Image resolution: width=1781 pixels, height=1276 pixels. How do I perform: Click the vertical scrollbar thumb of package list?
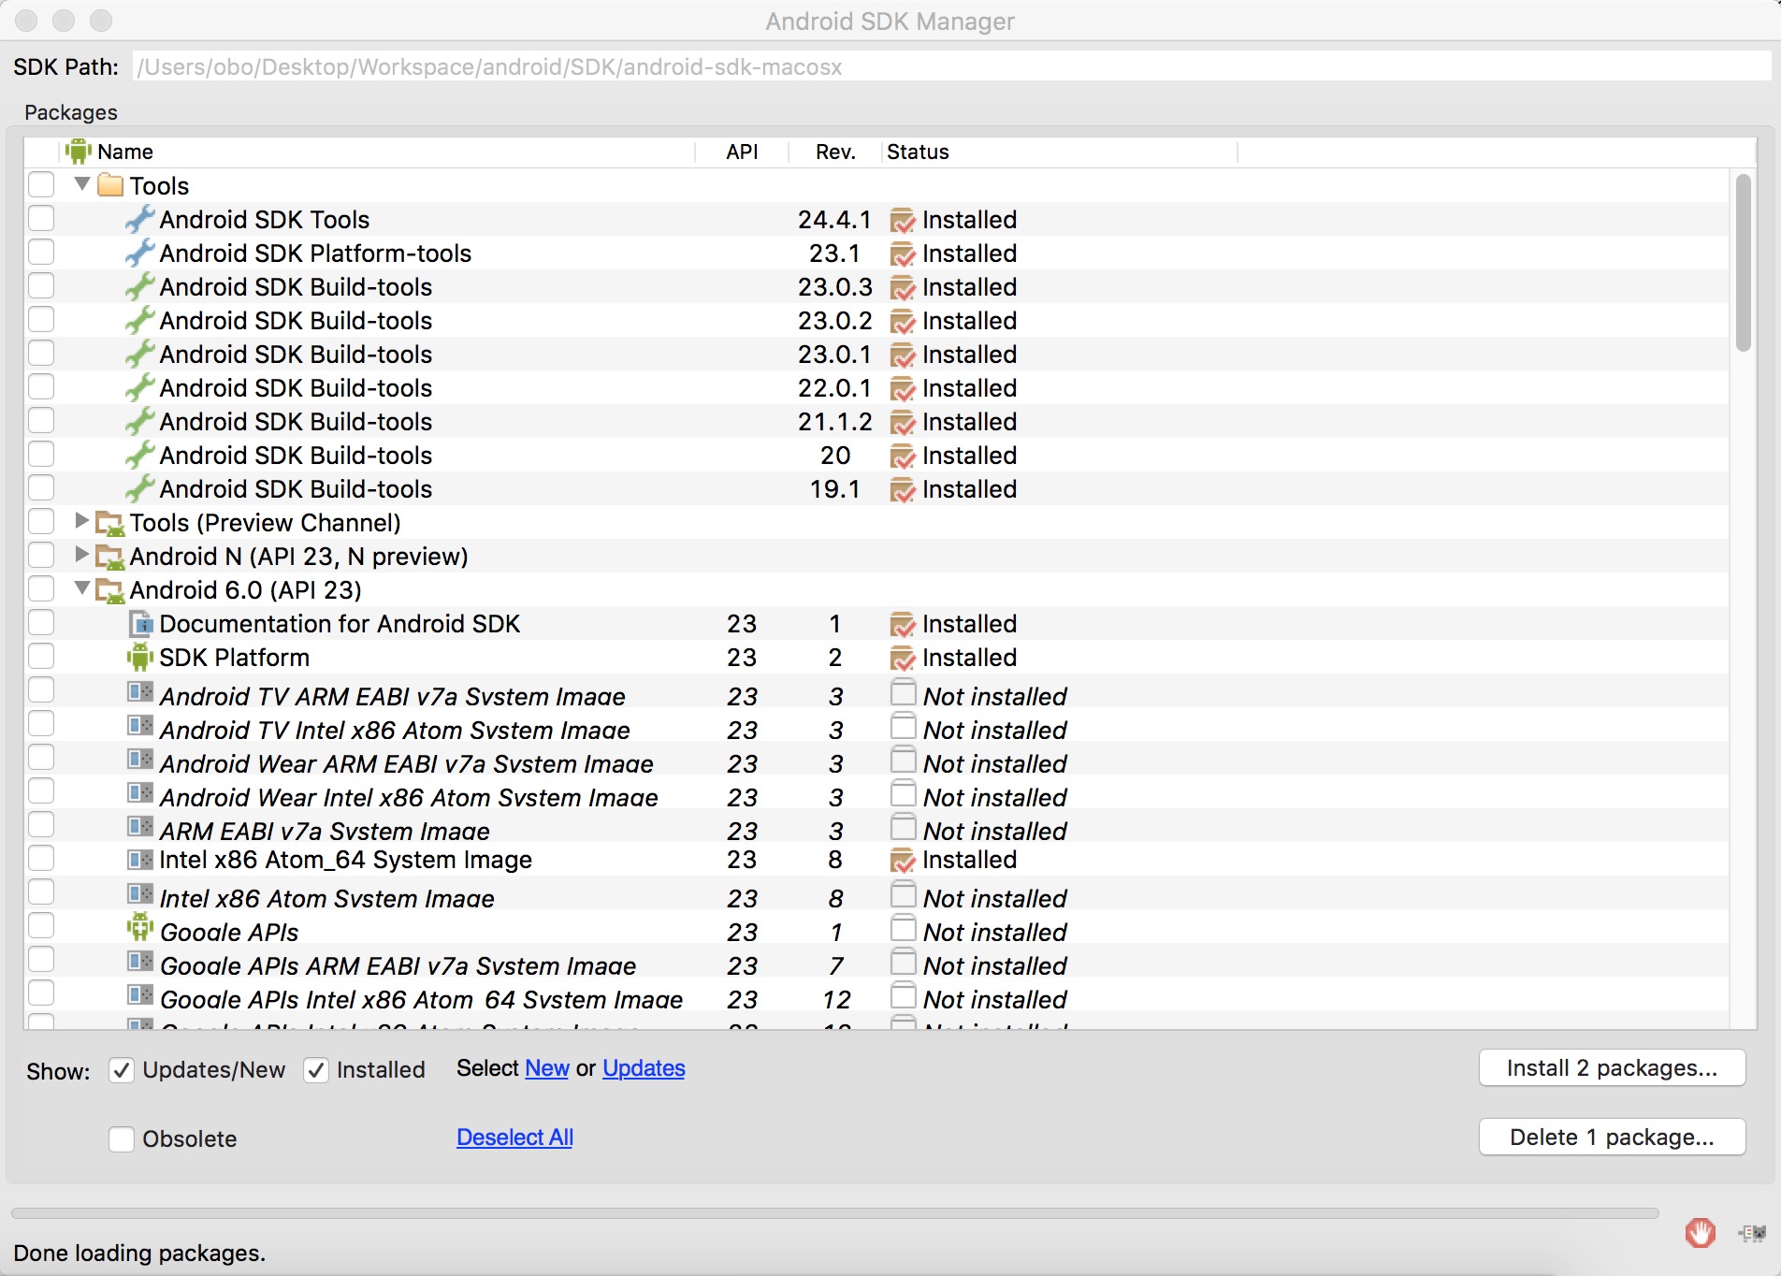tap(1743, 263)
